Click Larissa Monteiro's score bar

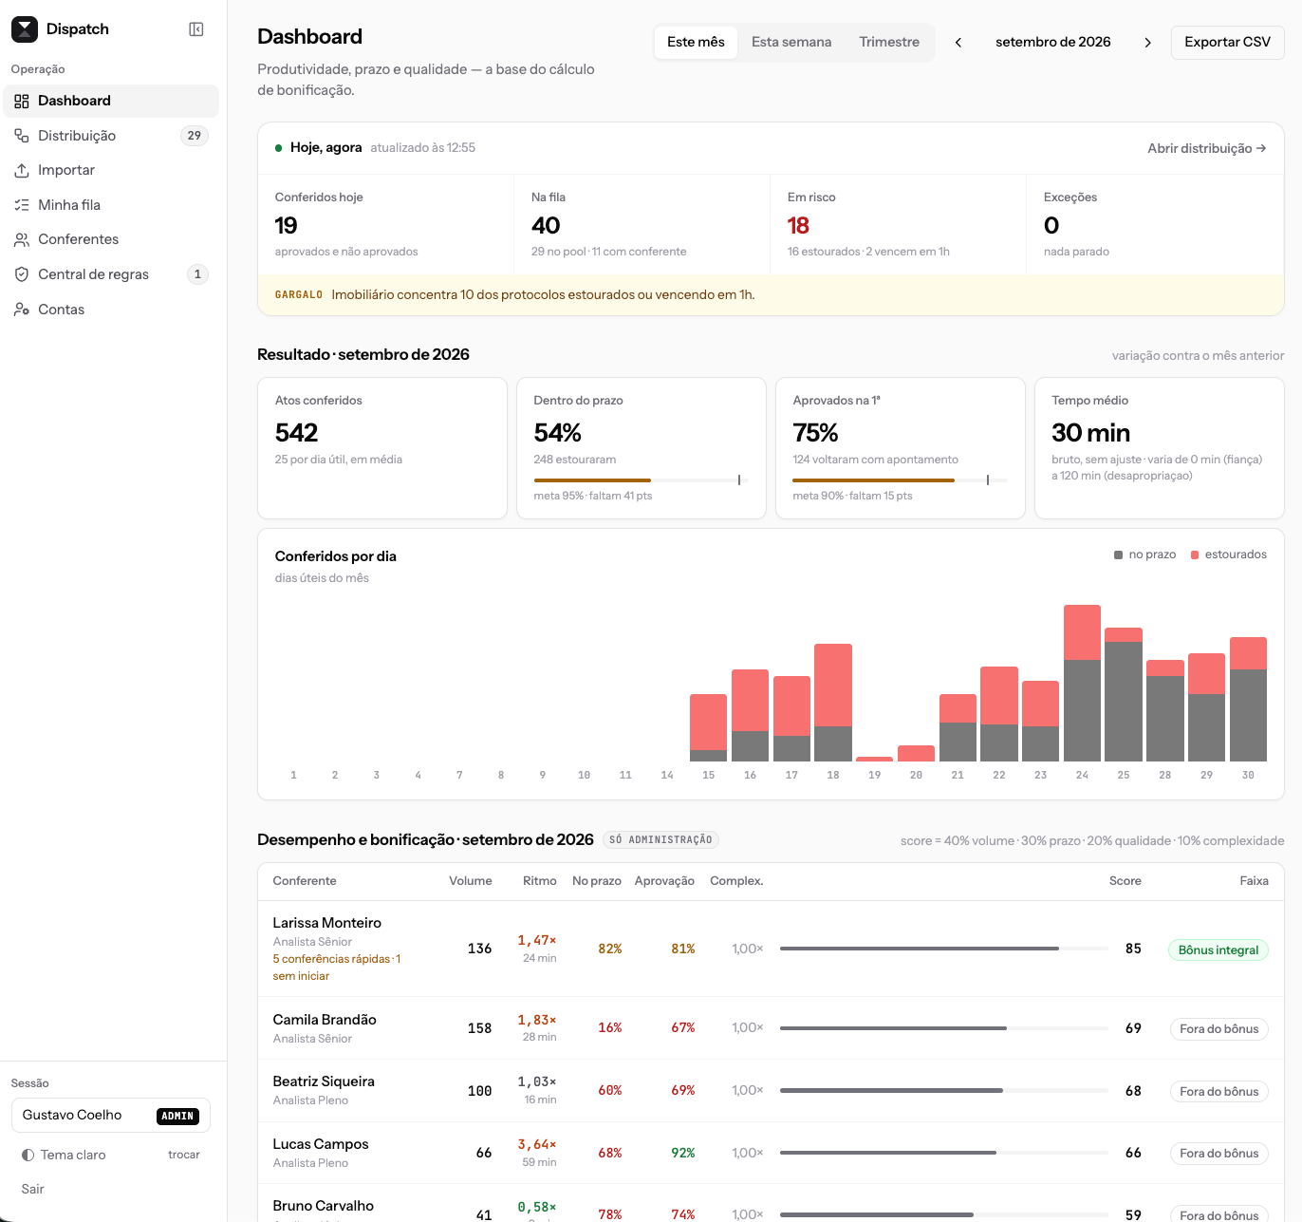(x=944, y=949)
